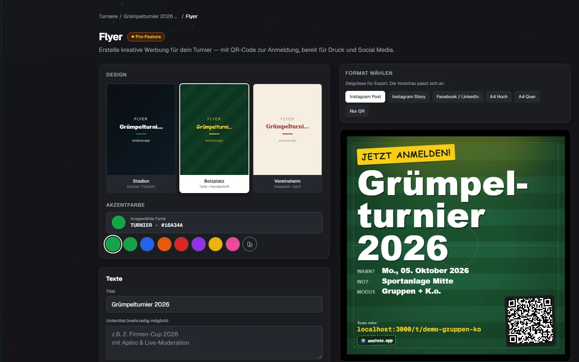Select Facebook / LinkedIn format
579x362 pixels.
point(458,97)
